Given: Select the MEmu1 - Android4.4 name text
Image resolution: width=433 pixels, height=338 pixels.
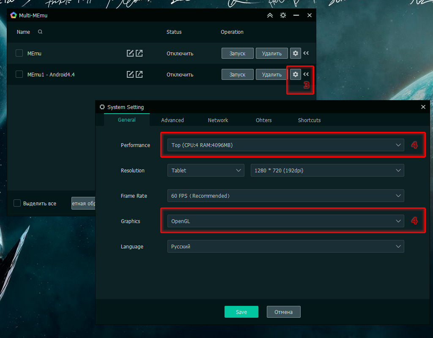Looking at the screenshot, I should click(x=51, y=74).
